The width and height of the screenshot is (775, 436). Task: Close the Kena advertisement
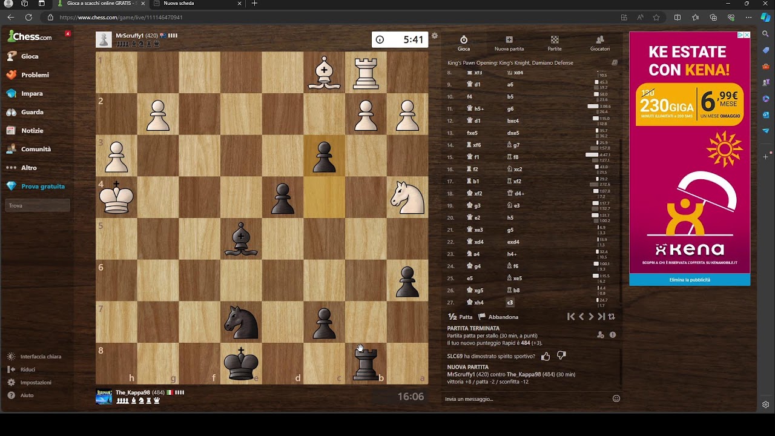747,35
